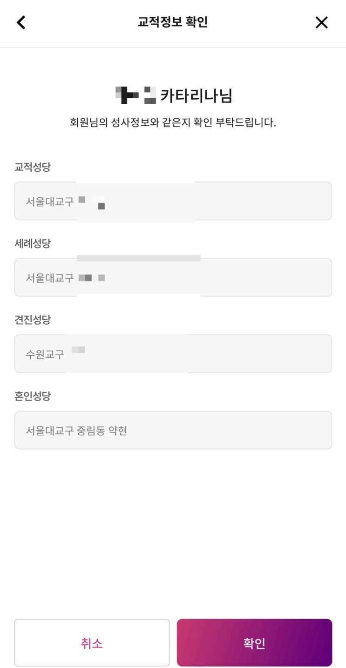Click the 혼인성당 field label
Screen dimensions: 346x668
[x=33, y=396]
